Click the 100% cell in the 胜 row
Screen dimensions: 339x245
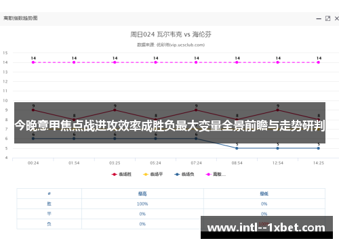coord(142,204)
